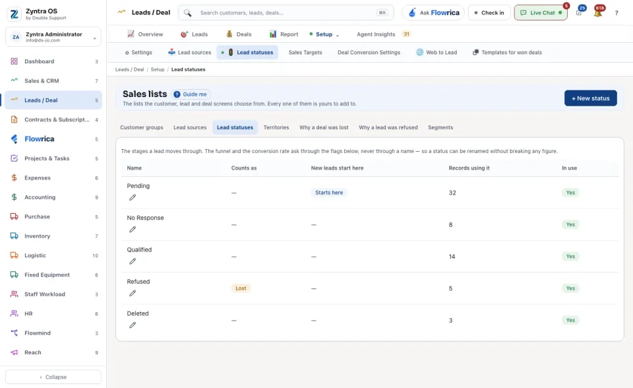Open Sales & CRM sidebar icon
Screen dimensions: 633x388
14,81
